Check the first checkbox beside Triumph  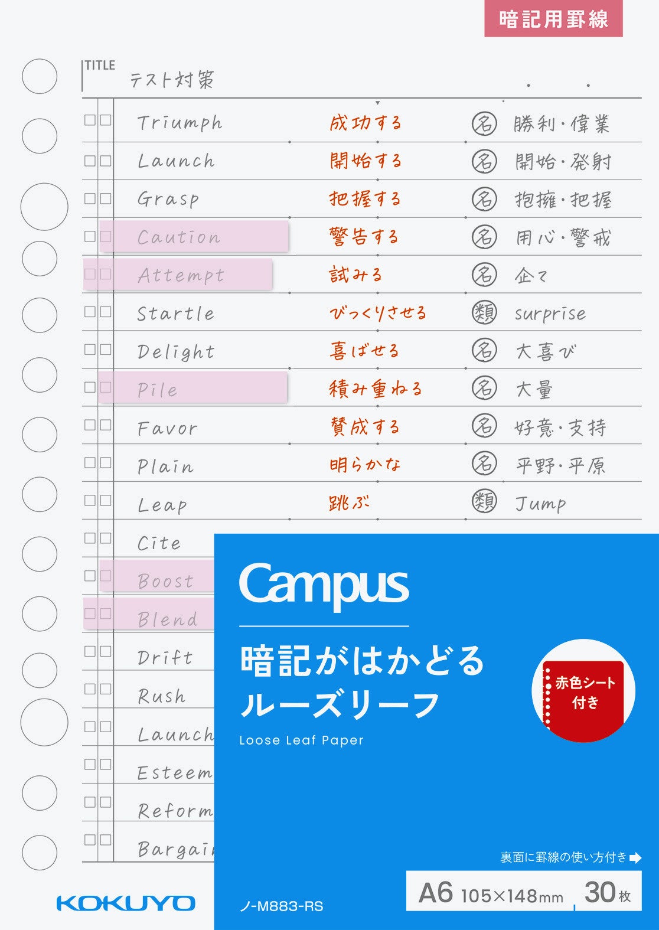click(90, 120)
